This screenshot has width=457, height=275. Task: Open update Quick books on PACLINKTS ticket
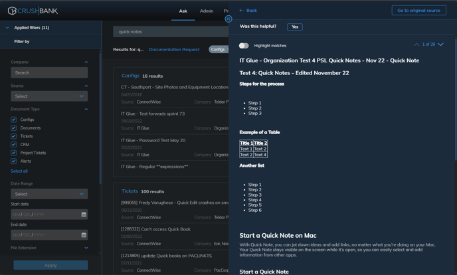pos(167,256)
